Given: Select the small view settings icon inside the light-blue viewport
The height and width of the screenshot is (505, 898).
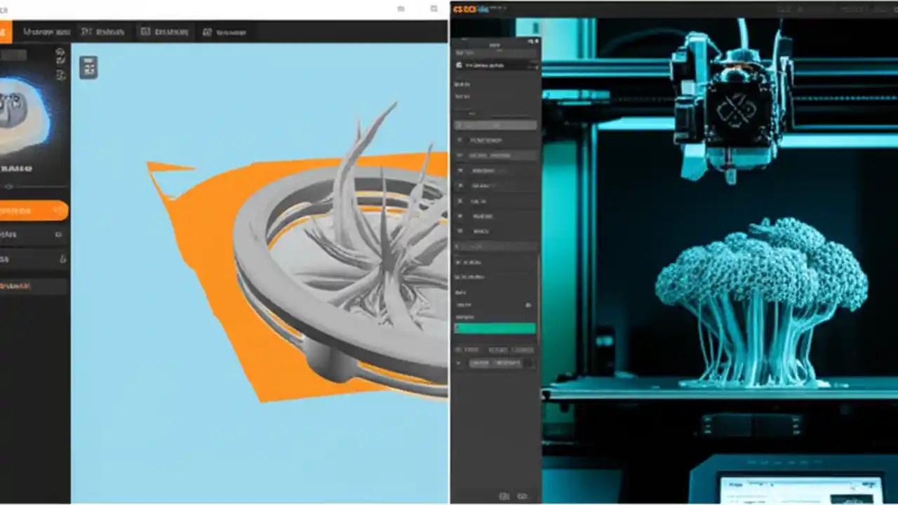Looking at the screenshot, I should pos(88,67).
